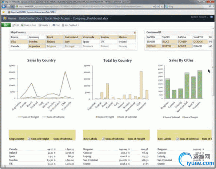
Task: Toggle Germany in ShipCountry slicer
Action: pyautogui.click(x=37, y=37)
